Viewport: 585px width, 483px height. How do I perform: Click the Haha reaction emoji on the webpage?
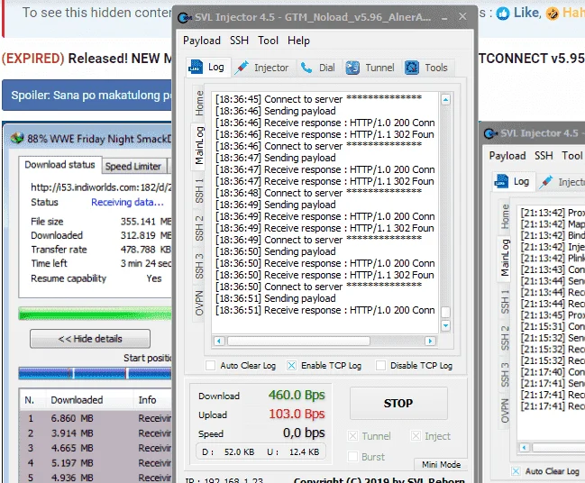tap(553, 14)
